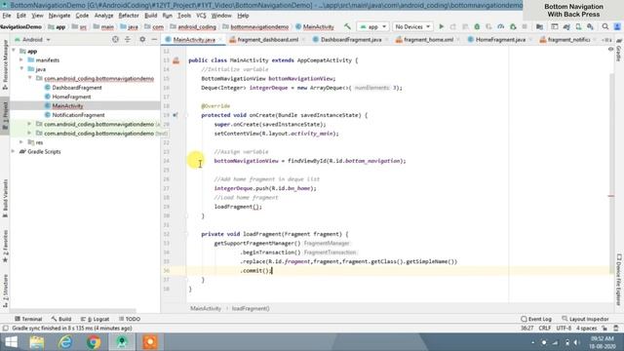This screenshot has height=351, width=624.
Task: Expand the manifests folder
Action: coord(21,60)
